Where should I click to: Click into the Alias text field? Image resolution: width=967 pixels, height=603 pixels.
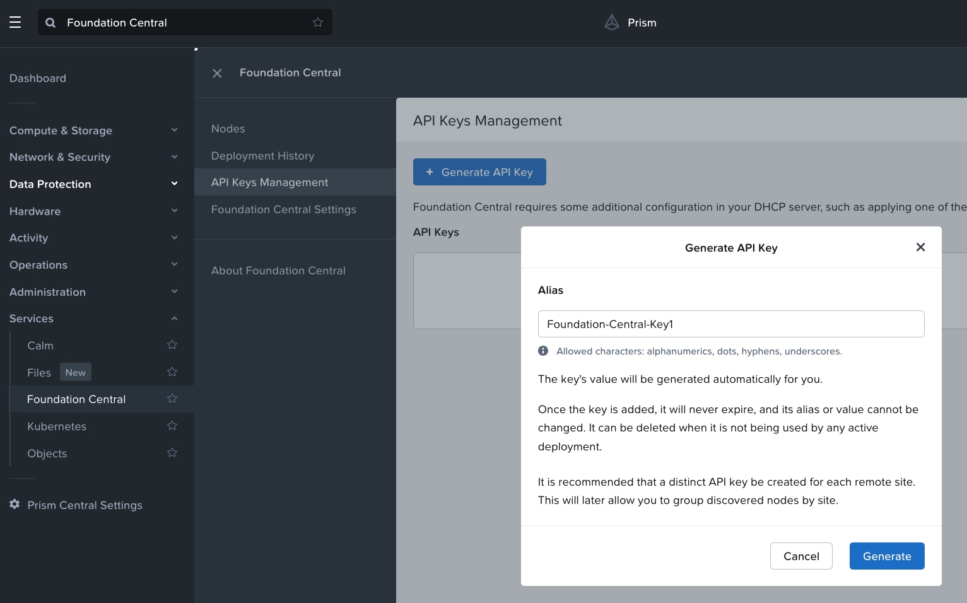point(730,324)
